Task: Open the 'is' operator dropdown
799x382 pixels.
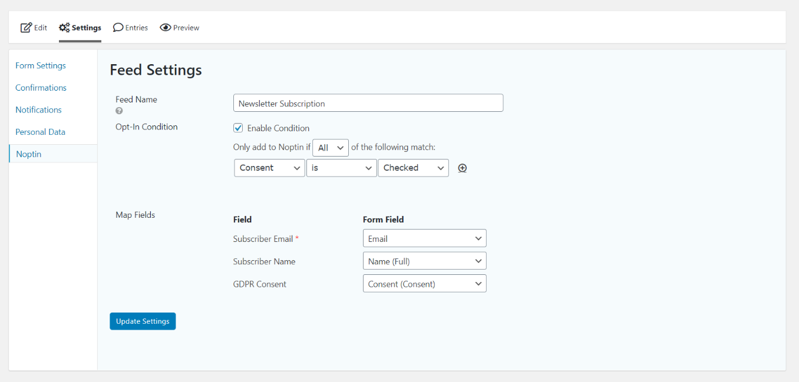Action: click(342, 168)
